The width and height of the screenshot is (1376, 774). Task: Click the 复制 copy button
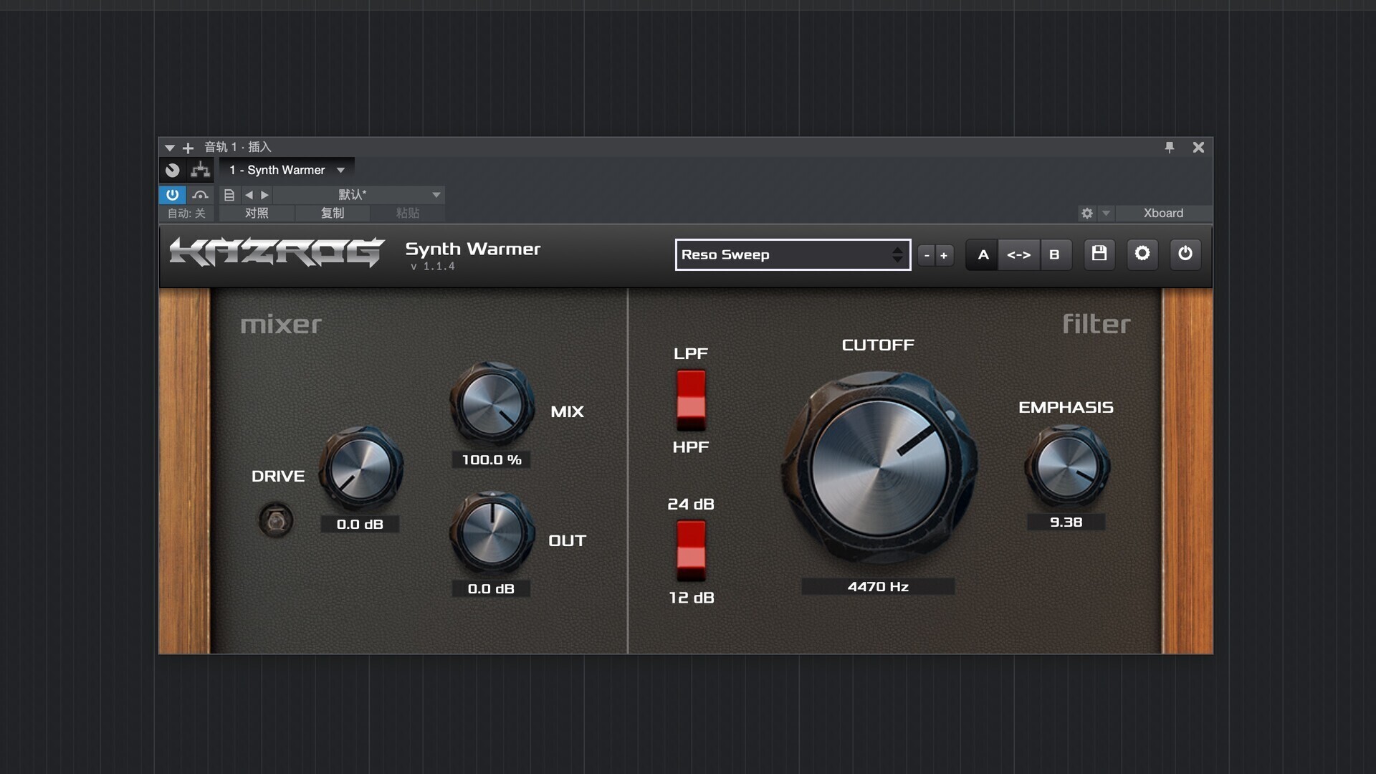[332, 213]
